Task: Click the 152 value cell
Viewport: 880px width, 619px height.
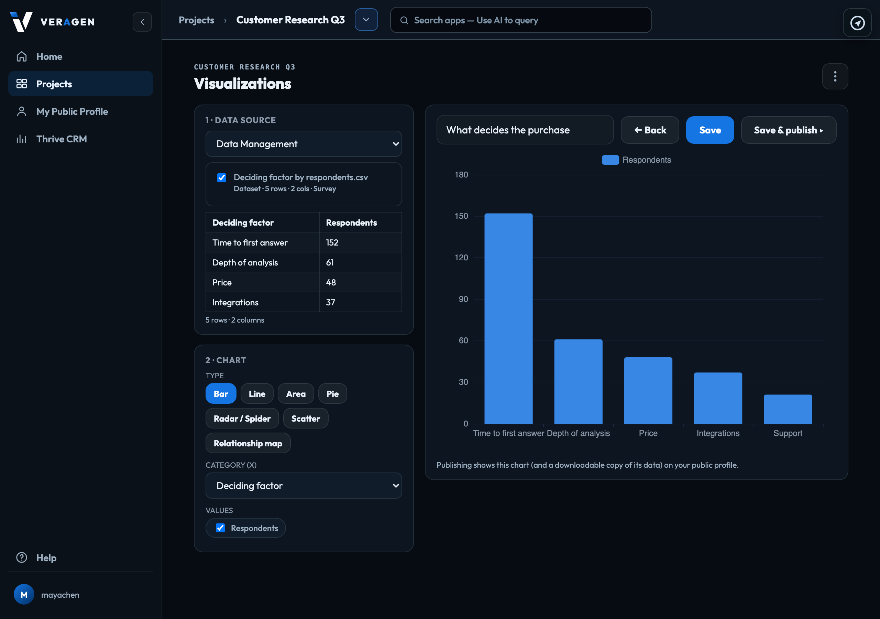Action: click(360, 242)
